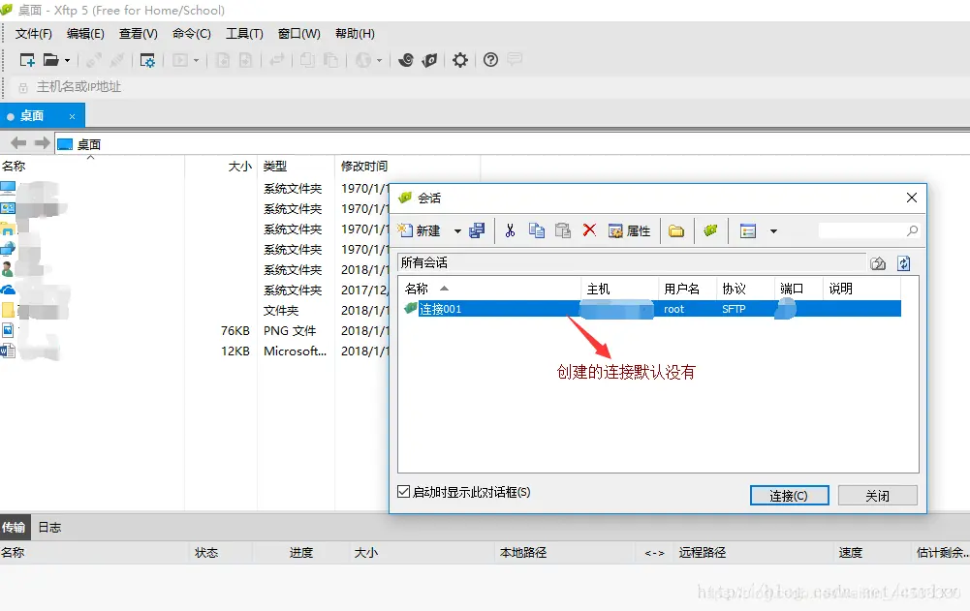Click the yellow folder icon in session dialog
This screenshot has height=611, width=970.
click(x=676, y=231)
